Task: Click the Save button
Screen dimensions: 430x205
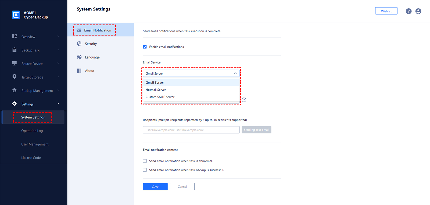Action: point(155,187)
